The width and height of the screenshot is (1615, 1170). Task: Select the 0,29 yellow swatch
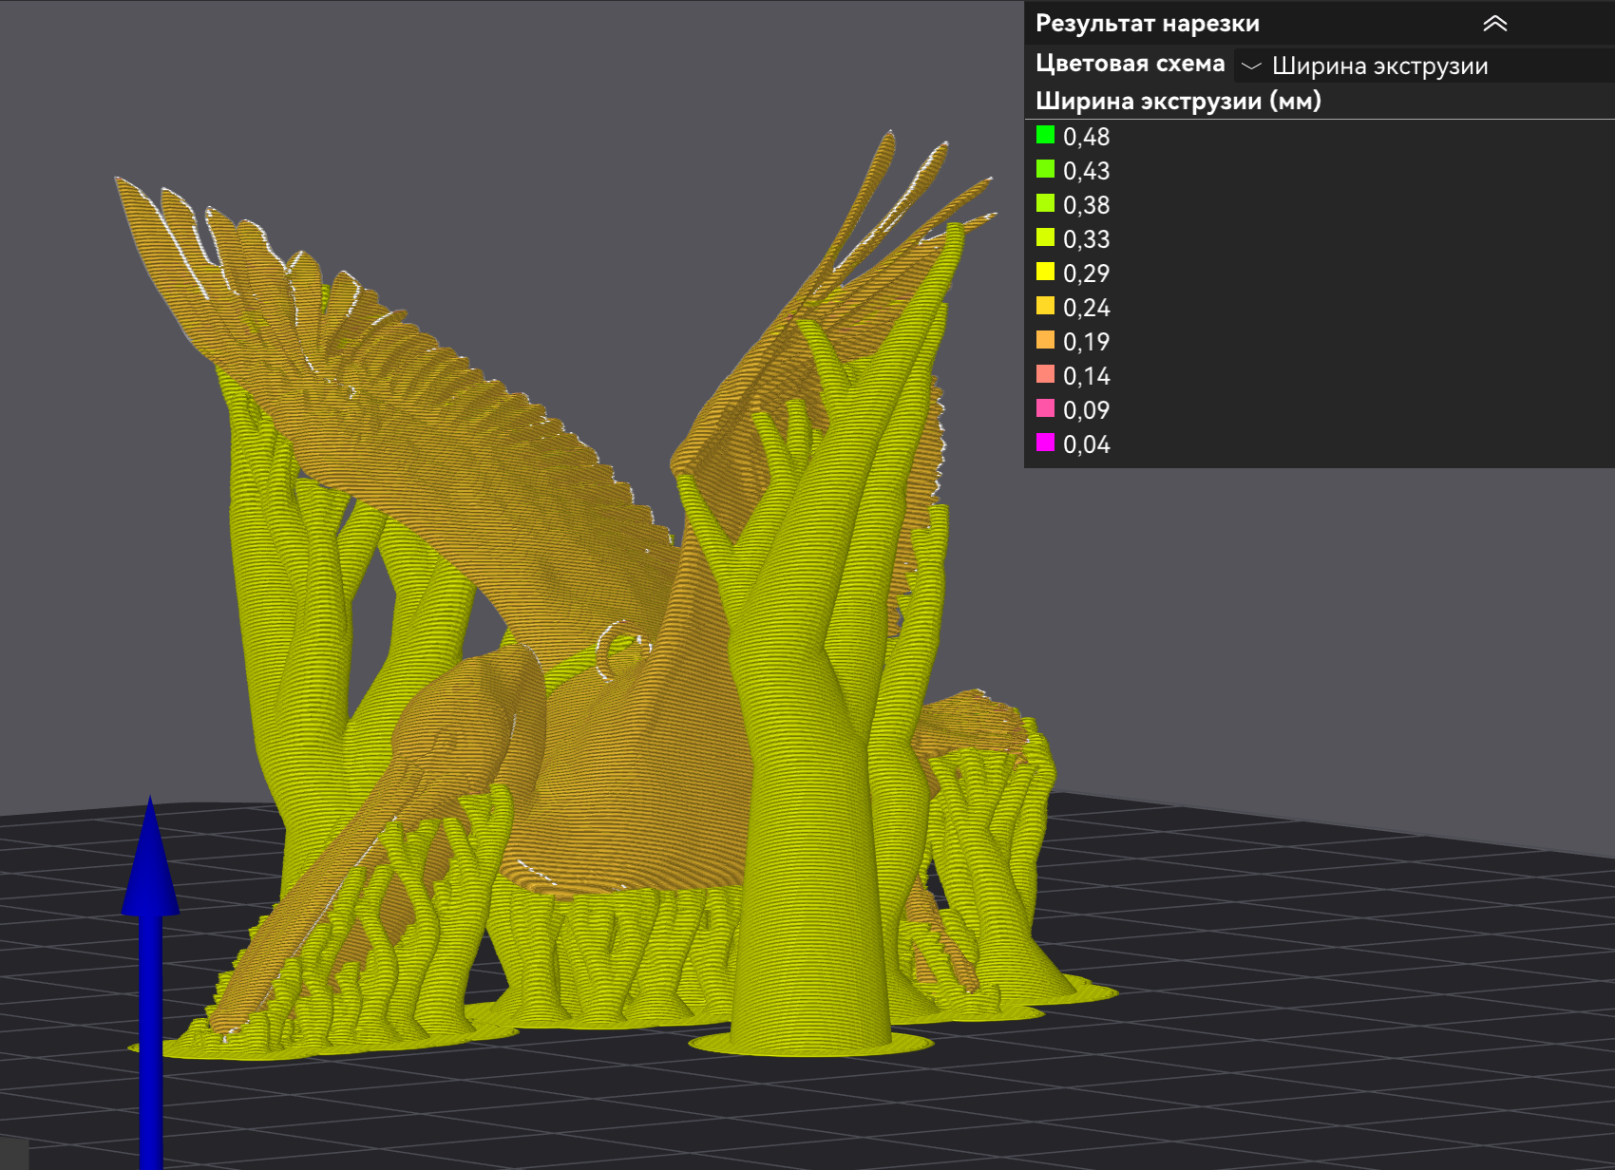1045,272
